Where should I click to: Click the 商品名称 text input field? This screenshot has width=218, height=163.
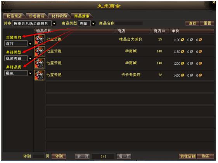pyautogui.click(x=129, y=23)
